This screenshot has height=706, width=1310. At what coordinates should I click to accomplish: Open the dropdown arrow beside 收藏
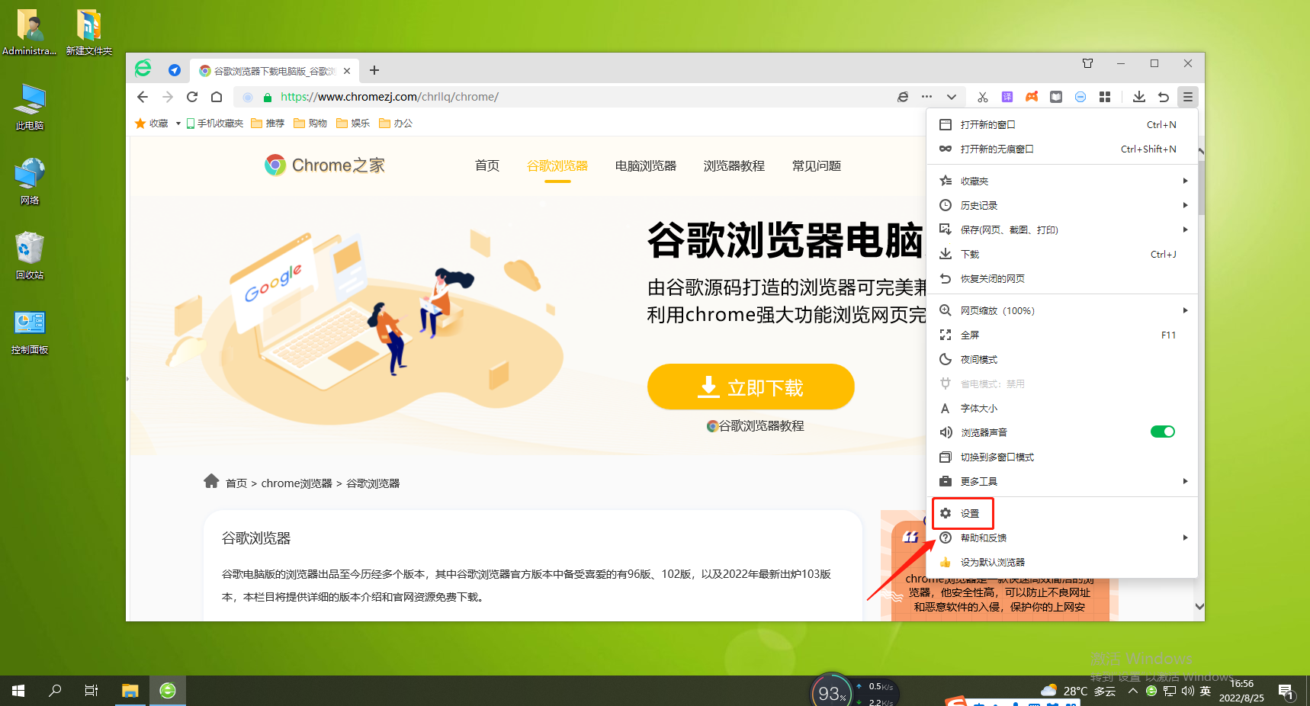[x=178, y=124]
